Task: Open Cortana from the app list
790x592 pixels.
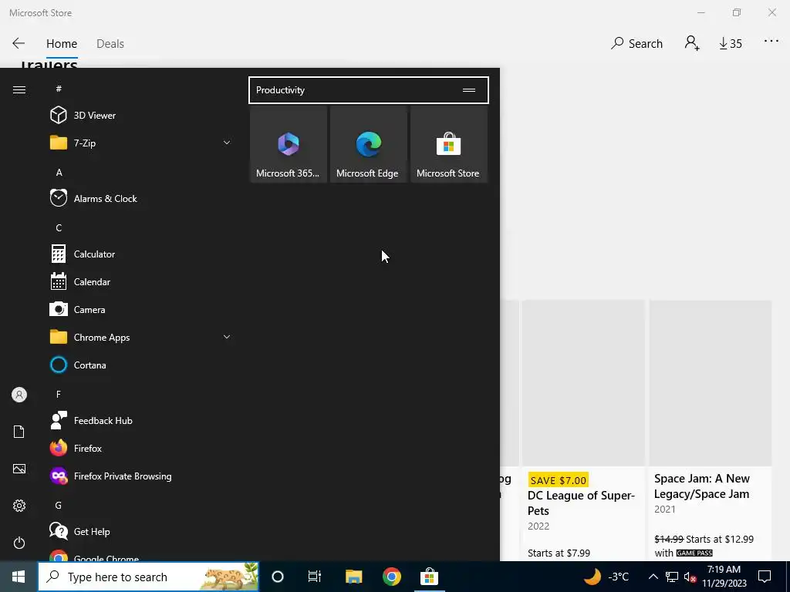Action: click(x=141, y=365)
